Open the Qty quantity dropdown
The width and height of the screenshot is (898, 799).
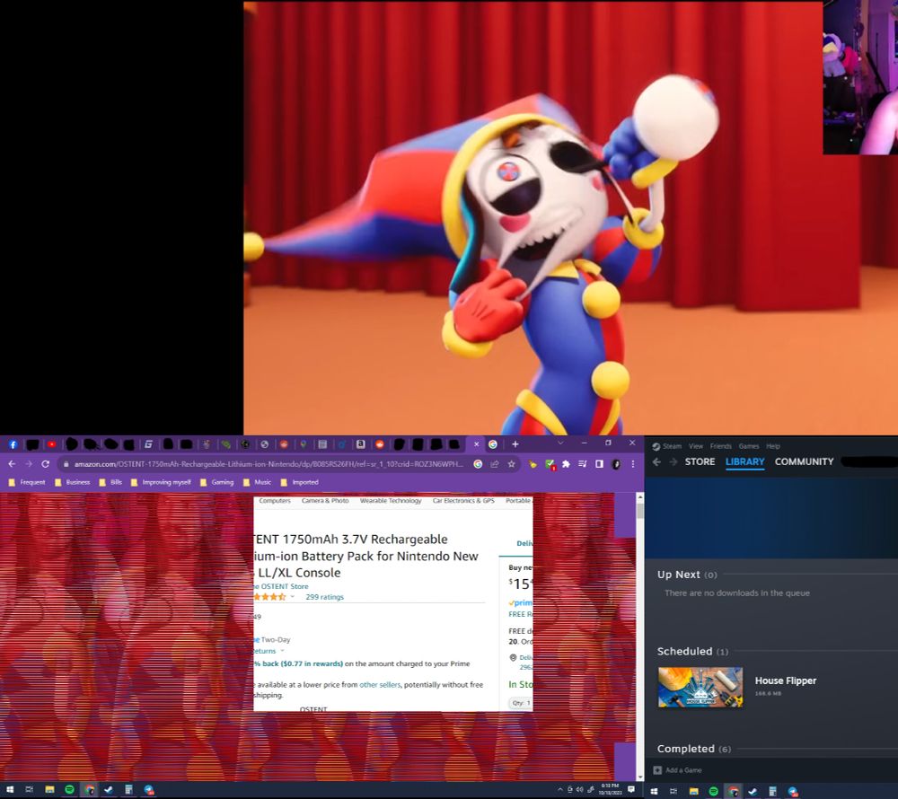pos(520,704)
